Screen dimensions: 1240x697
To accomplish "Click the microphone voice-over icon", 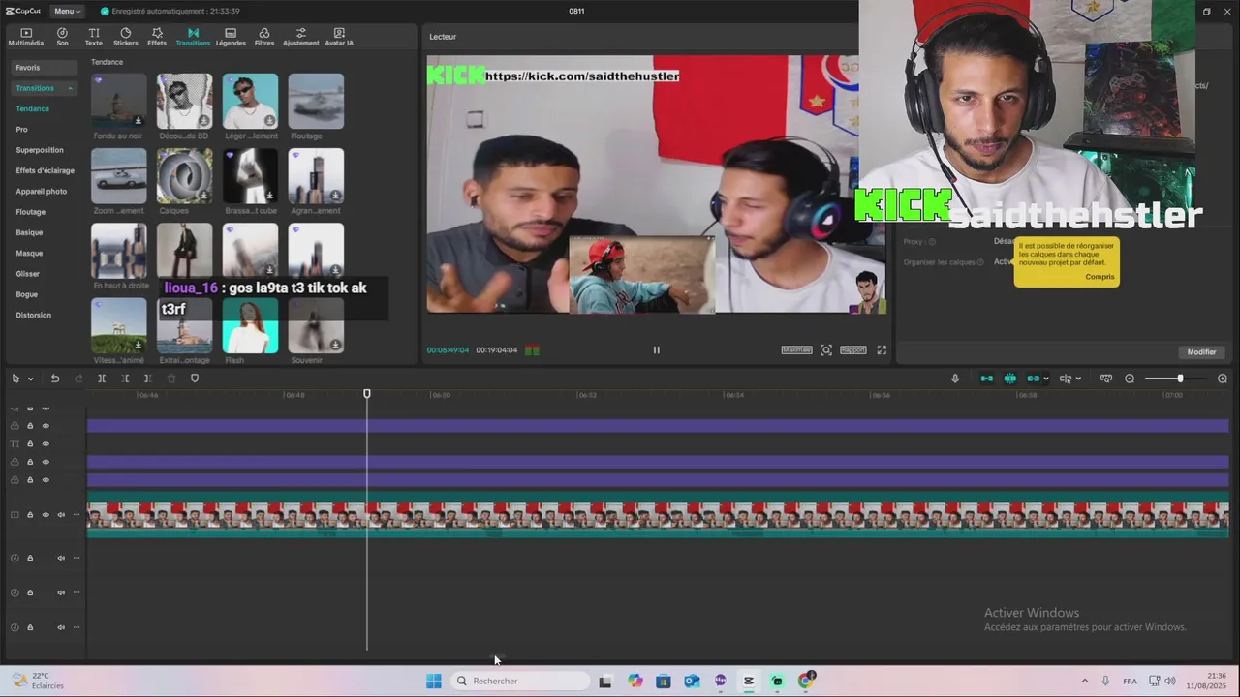I will coord(955,379).
